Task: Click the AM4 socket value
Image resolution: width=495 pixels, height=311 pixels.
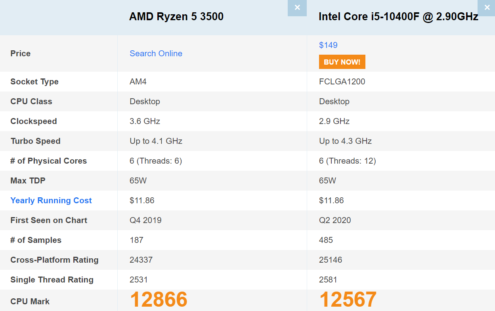Action: (x=138, y=82)
